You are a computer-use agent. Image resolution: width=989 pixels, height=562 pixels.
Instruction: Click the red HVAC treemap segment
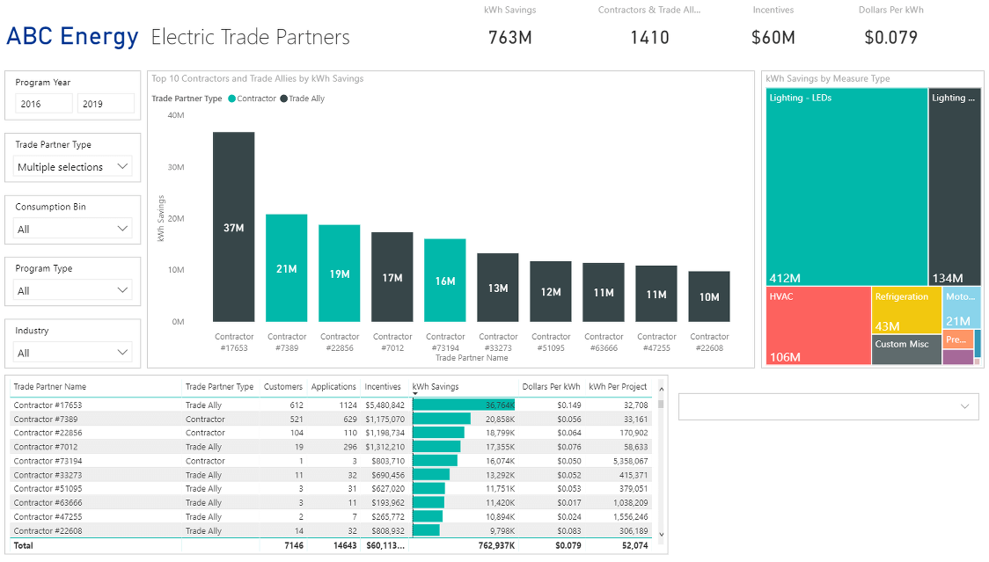tap(818, 325)
